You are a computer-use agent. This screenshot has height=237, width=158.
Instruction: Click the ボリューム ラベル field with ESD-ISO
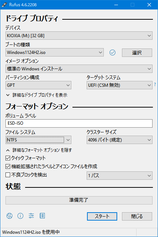[79, 123]
